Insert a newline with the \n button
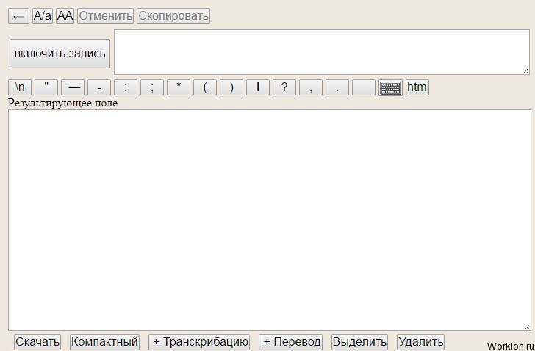Screen dimensions: 535x351 pos(20,87)
